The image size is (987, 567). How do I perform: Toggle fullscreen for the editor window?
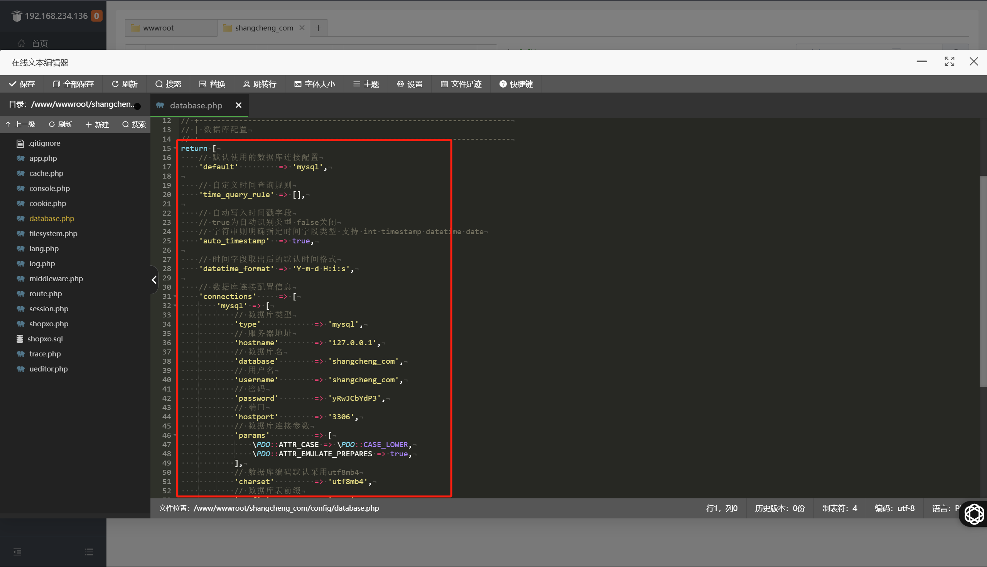949,62
